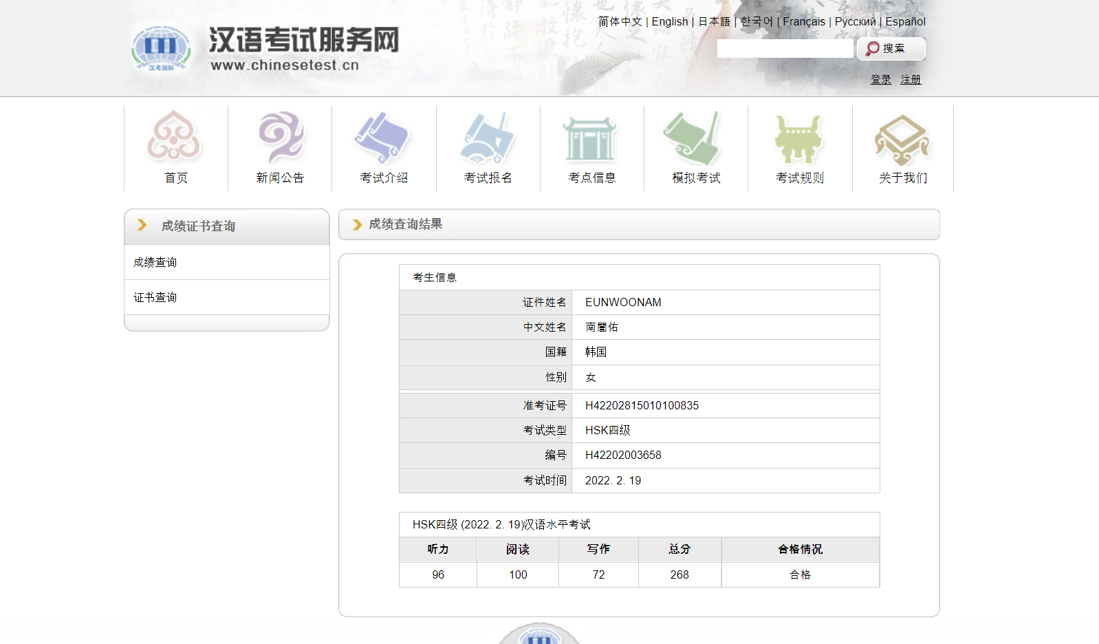
Task: Click the 总分 column header
Action: (679, 549)
